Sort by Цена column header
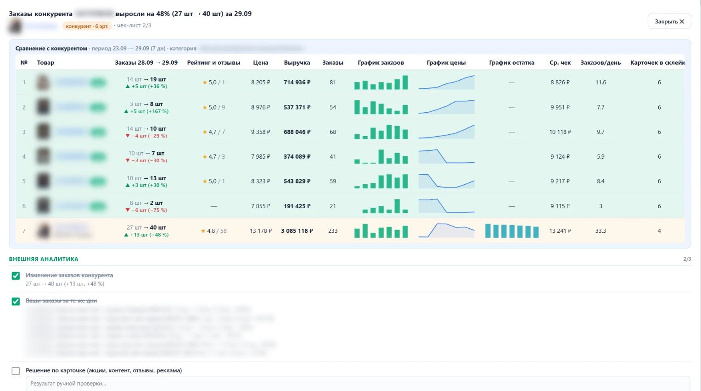 [261, 63]
